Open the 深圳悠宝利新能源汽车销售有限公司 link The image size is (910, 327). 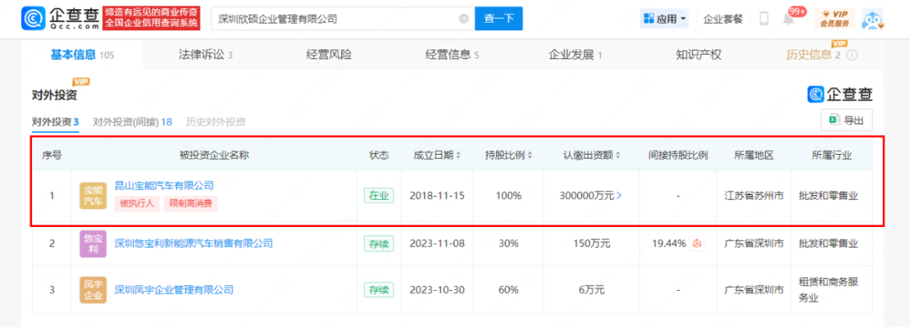(x=194, y=243)
